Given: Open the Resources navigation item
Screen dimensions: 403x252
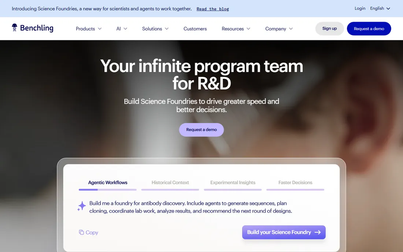Looking at the screenshot, I should (236, 29).
